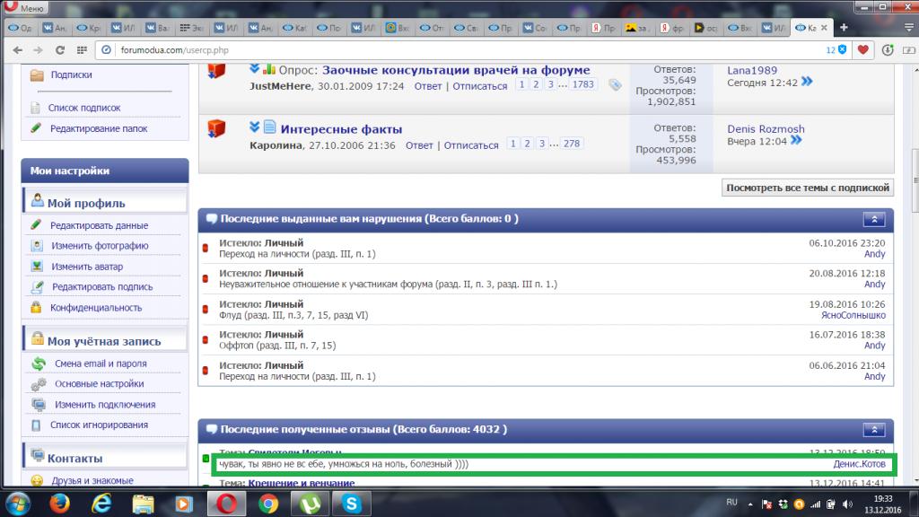Open Друзья и знакомые link
Viewport: 919px width, 517px height.
click(92, 481)
